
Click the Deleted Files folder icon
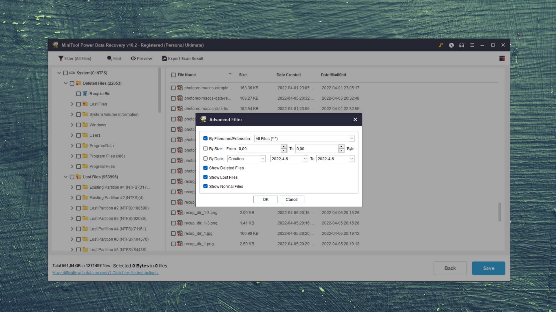(78, 83)
